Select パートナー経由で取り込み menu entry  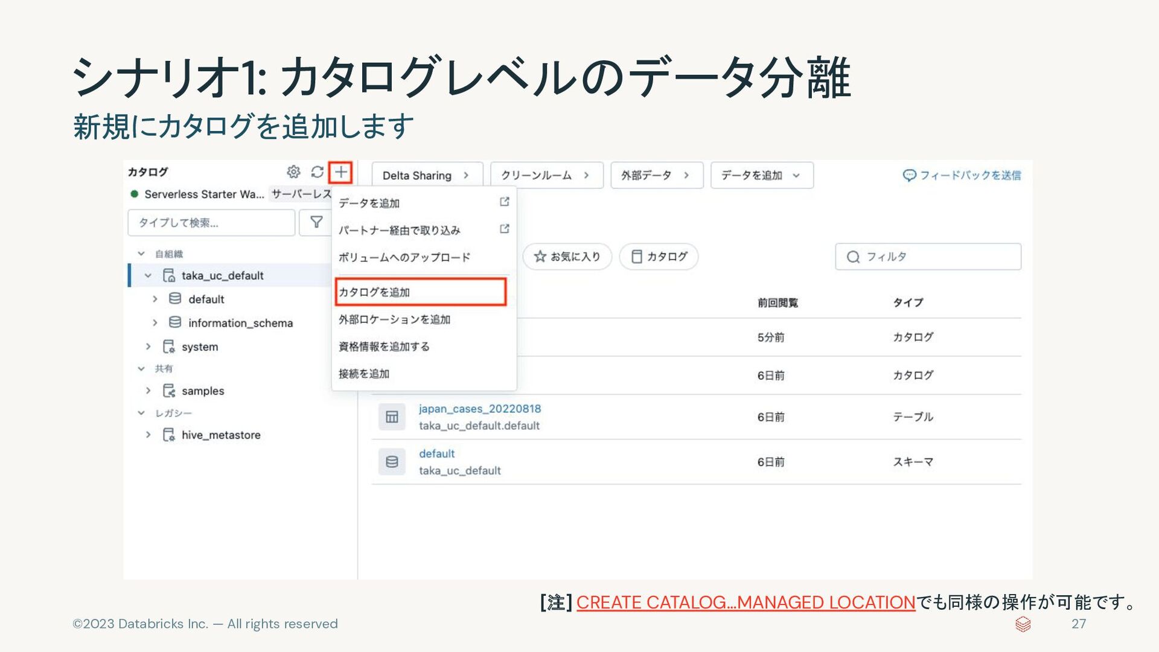(424, 230)
